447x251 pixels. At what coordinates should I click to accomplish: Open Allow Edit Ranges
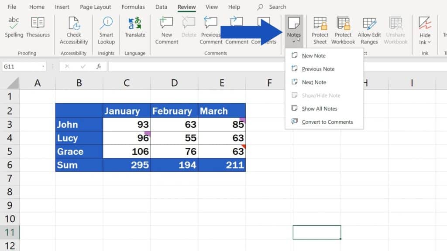pos(369,28)
